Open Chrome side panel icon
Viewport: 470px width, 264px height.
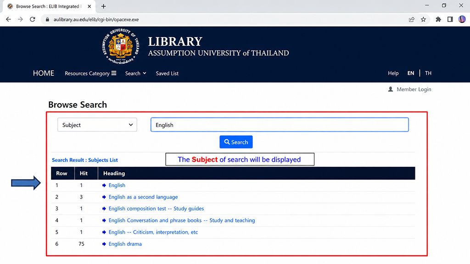pos(450,19)
